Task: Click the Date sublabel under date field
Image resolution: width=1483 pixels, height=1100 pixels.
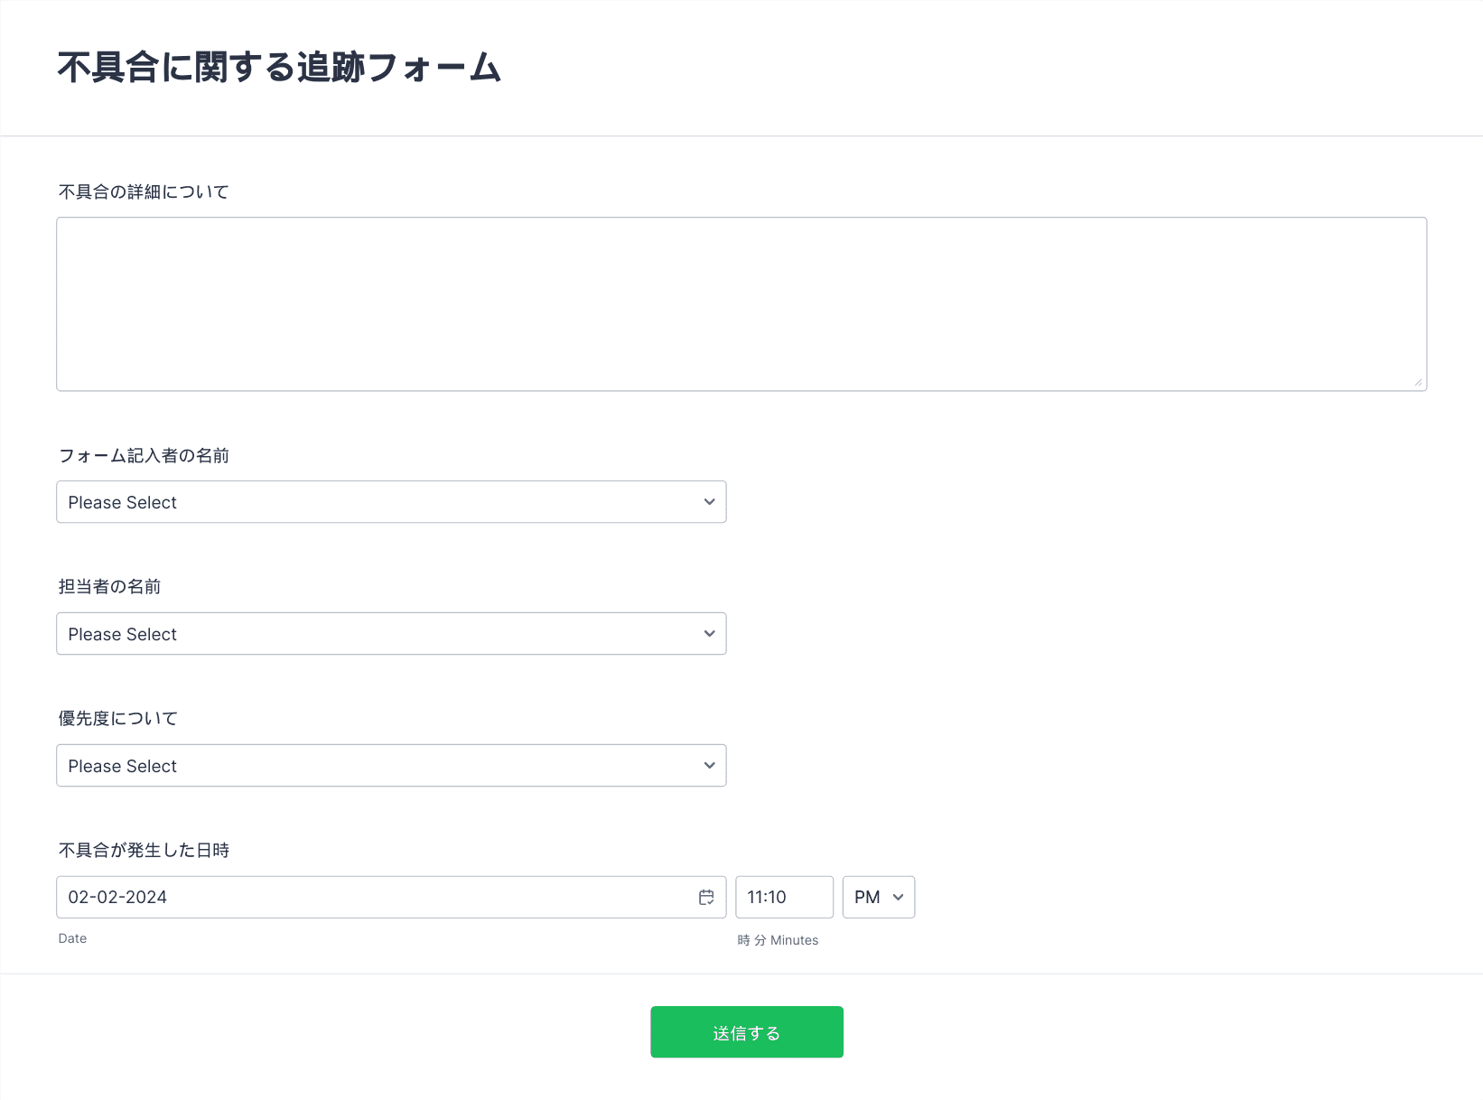Action: tap(72, 938)
